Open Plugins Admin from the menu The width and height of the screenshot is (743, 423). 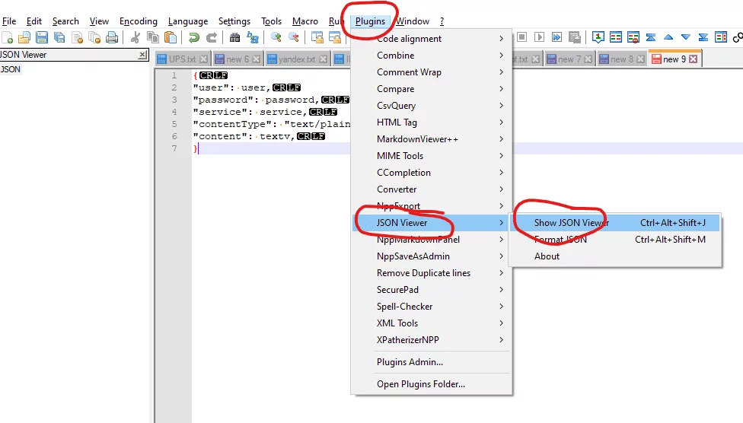tap(410, 362)
